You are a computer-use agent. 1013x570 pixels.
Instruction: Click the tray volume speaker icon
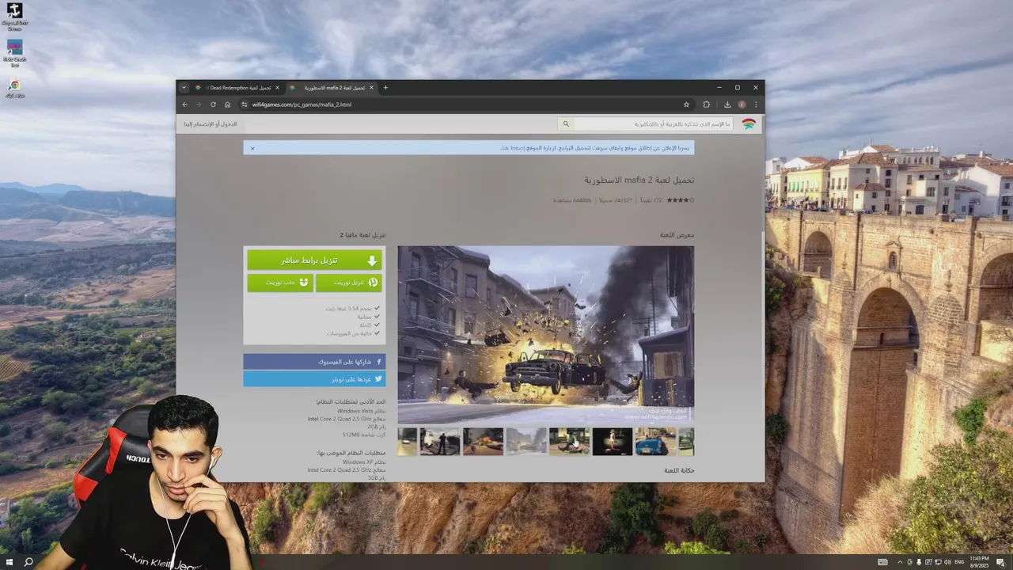tap(947, 562)
